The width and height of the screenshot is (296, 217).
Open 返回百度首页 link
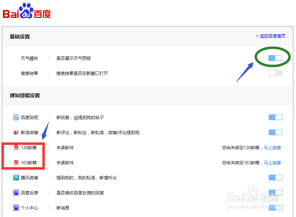pyautogui.click(x=271, y=36)
